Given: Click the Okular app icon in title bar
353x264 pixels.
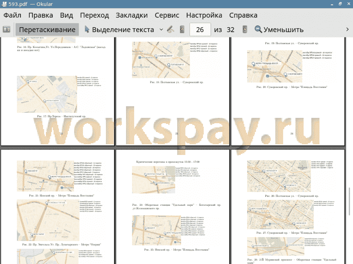Looking at the screenshot, I should pos(4,4).
